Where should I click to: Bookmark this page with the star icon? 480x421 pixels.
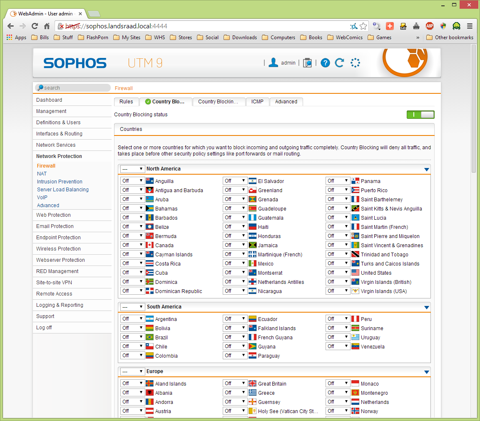point(363,26)
